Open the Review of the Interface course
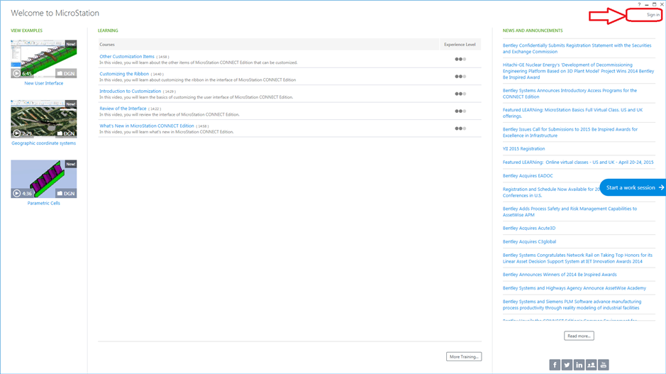 pyautogui.click(x=123, y=109)
